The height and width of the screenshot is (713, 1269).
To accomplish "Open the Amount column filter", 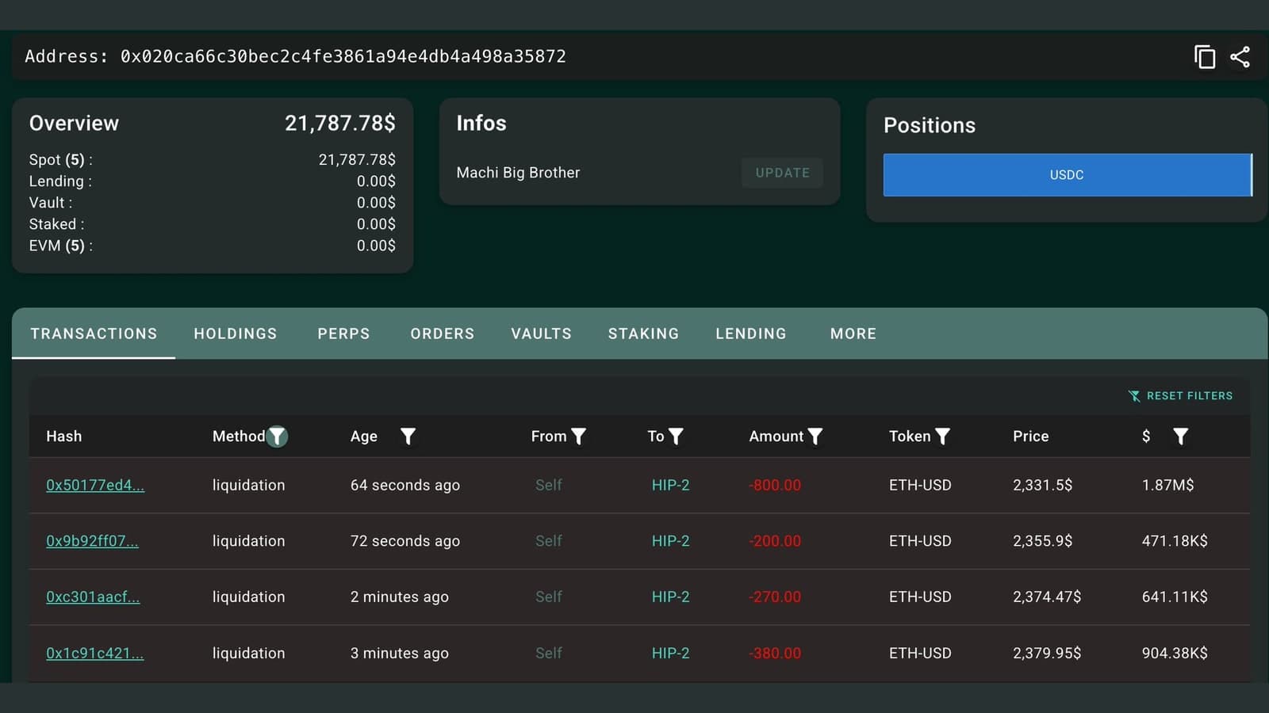I will click(815, 437).
